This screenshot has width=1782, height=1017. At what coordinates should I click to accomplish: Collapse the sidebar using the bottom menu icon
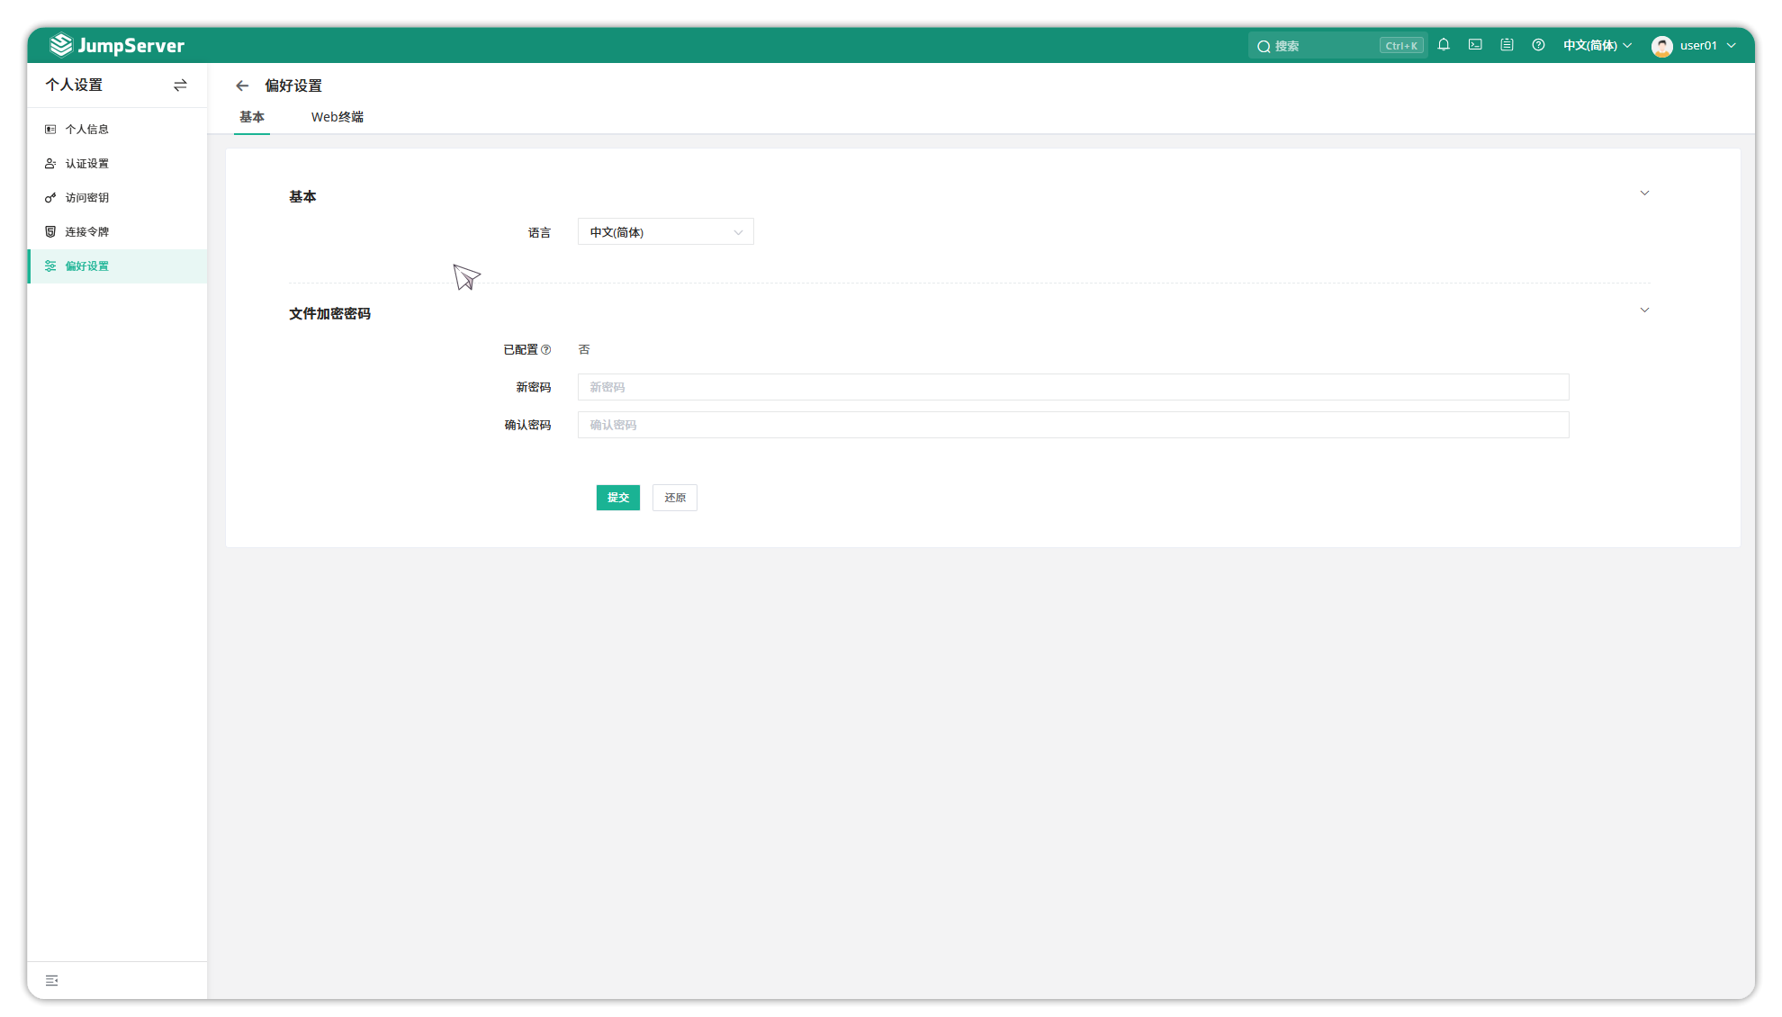52,980
